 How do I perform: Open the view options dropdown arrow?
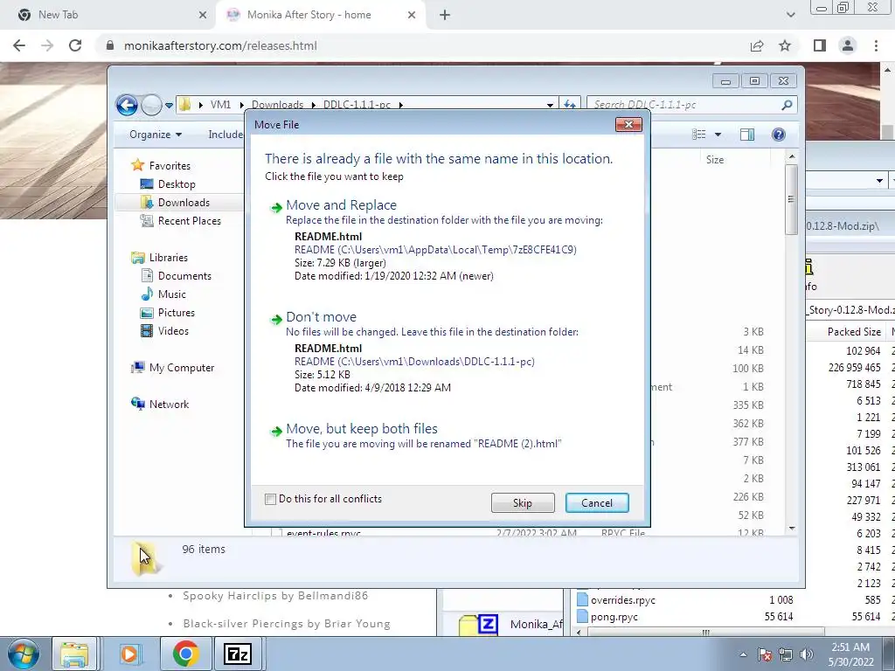718,135
